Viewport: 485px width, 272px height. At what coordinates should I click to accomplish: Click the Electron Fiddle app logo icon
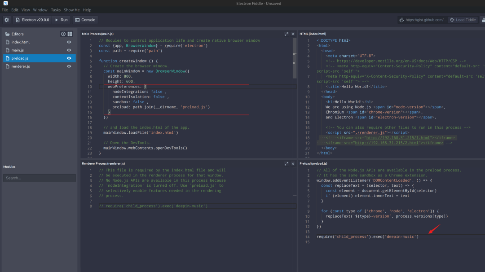[5, 4]
